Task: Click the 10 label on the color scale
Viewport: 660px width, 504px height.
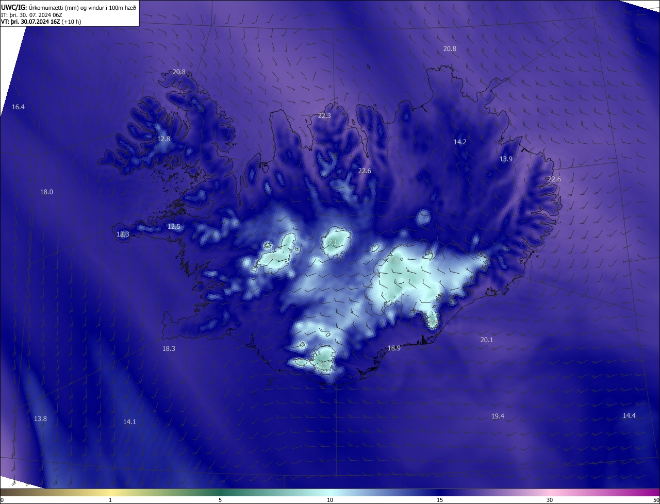Action: point(330,500)
